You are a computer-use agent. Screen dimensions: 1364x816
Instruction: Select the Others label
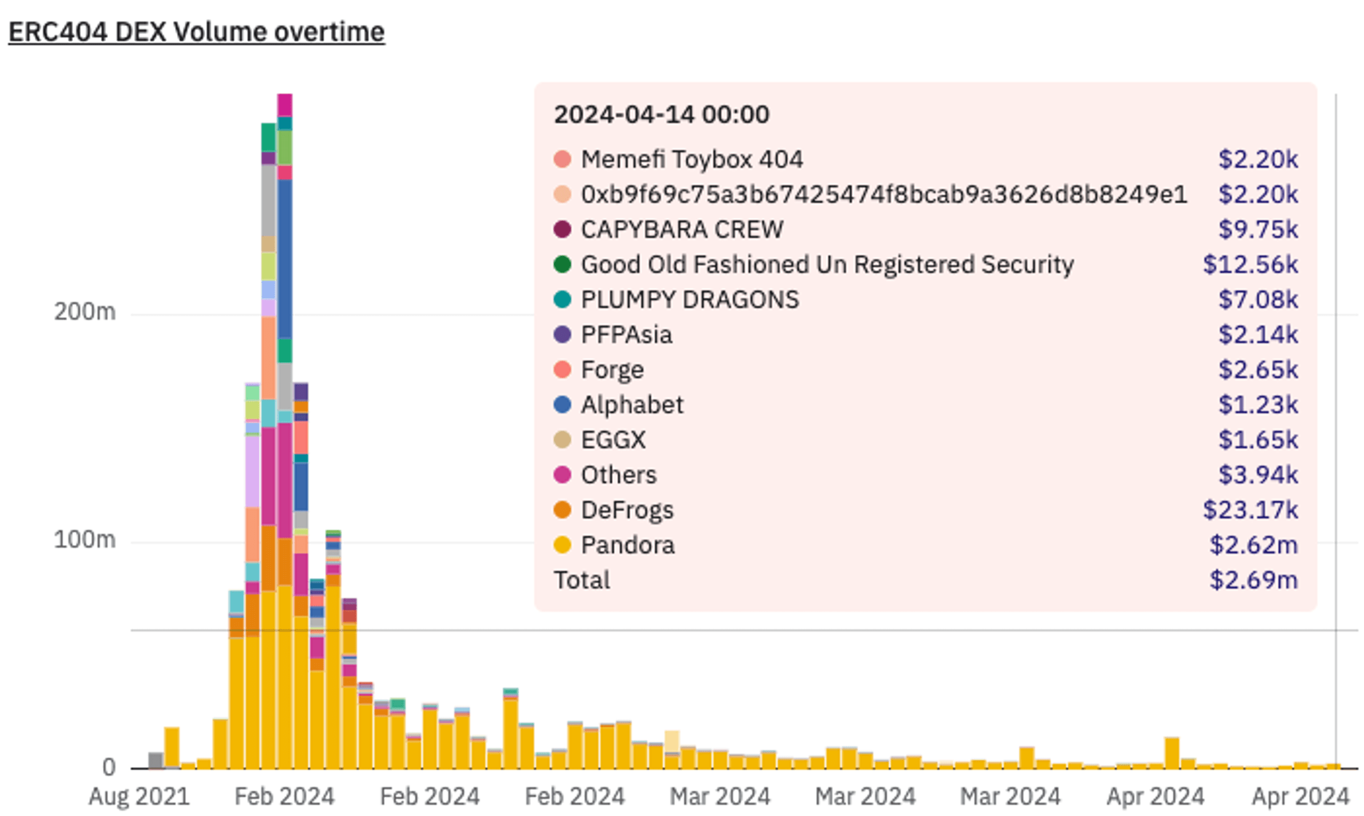(619, 475)
